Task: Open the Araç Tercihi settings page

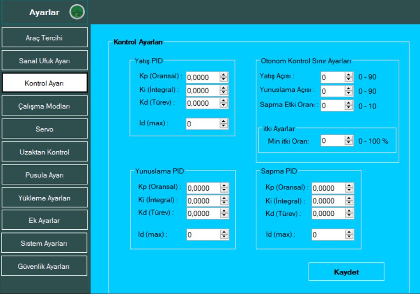Action: [44, 38]
